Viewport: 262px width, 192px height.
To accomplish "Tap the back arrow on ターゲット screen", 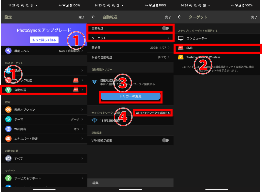I will point(179,17).
